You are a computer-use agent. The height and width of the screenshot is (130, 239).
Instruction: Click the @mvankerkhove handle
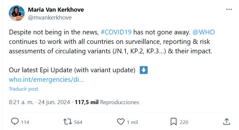pos(50,18)
